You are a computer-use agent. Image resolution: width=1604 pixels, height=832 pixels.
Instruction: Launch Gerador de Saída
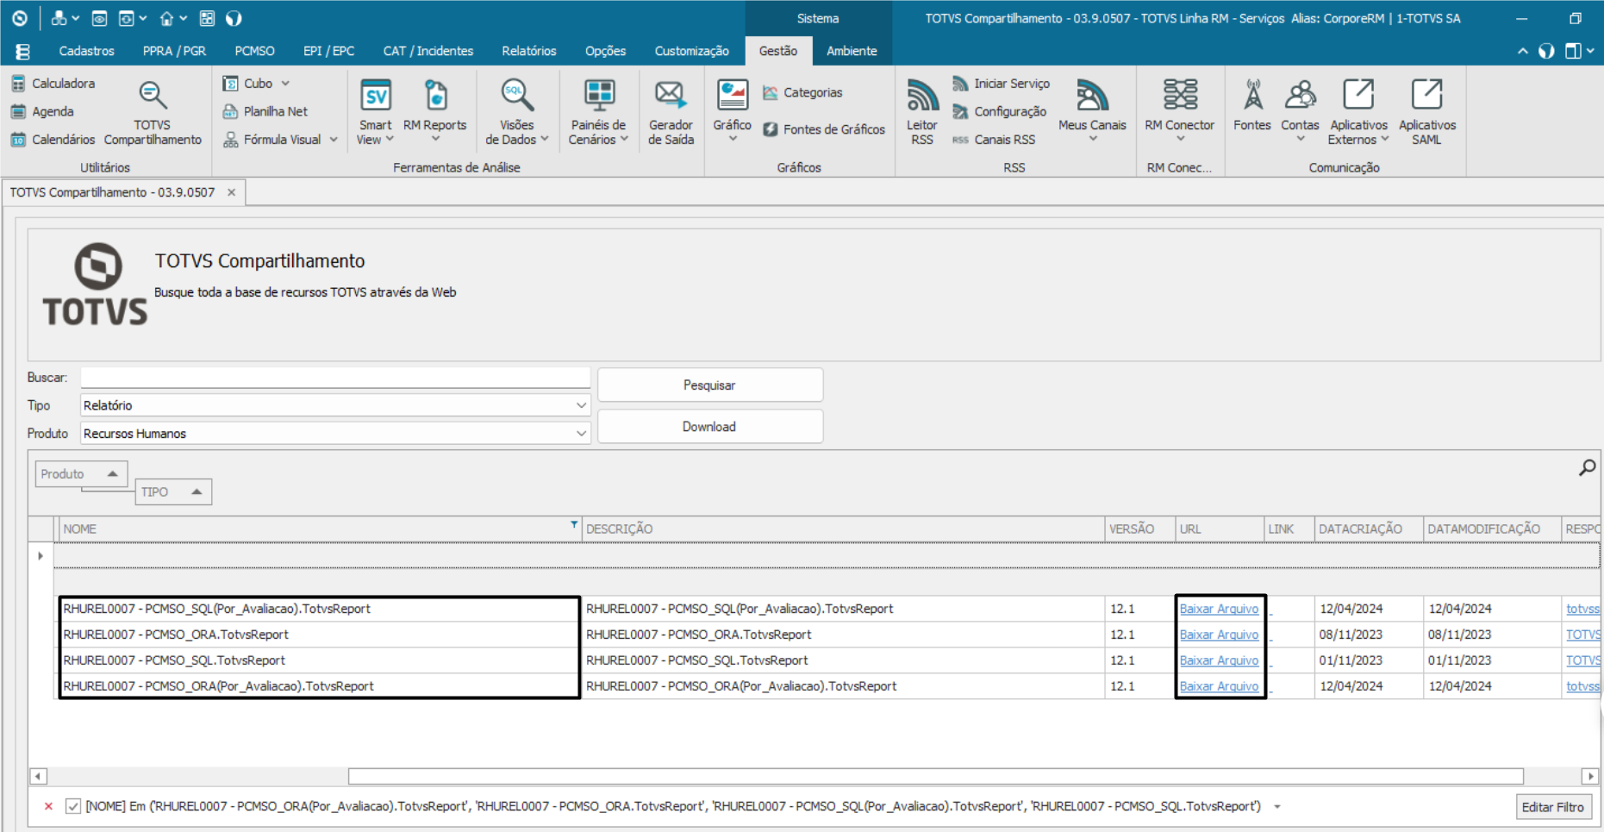tap(671, 113)
